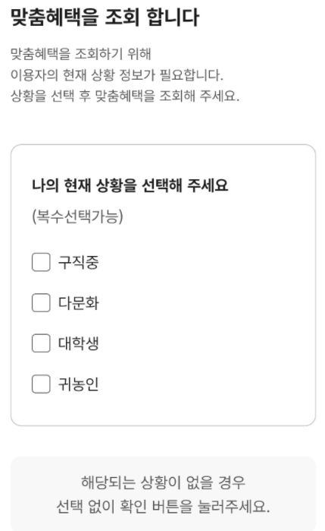Click the word 합니다 in the page title
The width and height of the screenshot is (325, 531).
coord(173,17)
